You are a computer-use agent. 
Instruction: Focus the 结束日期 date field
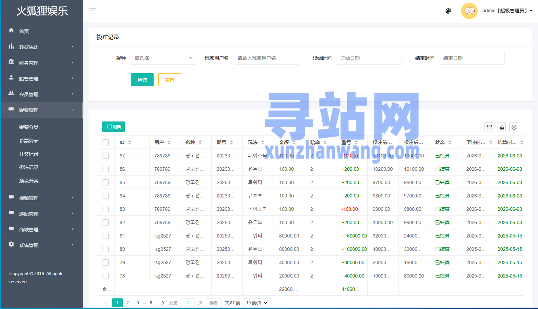coord(472,58)
